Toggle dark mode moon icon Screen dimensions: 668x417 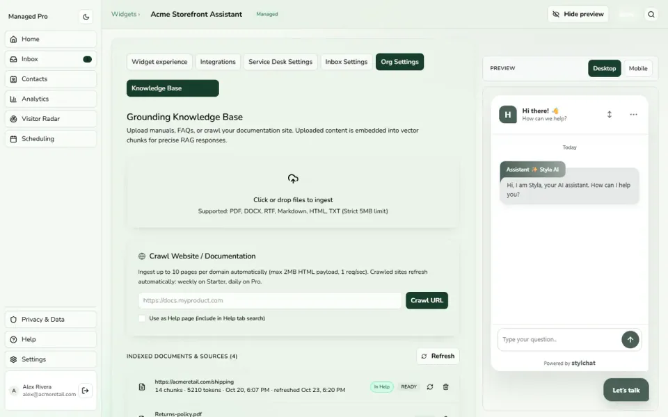(x=86, y=17)
